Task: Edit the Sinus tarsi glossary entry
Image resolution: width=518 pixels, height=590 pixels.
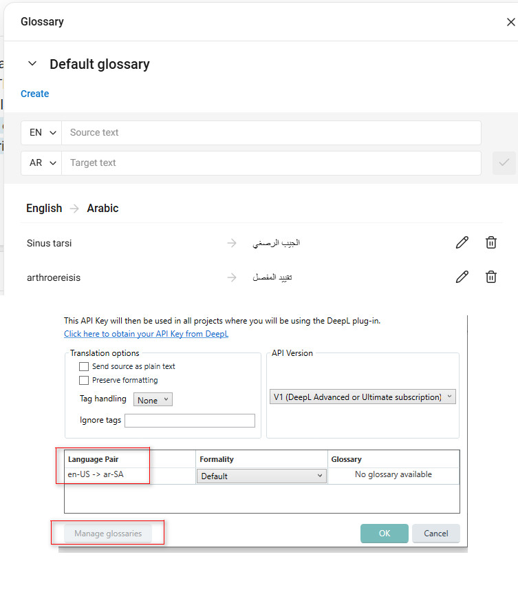Action: point(462,242)
